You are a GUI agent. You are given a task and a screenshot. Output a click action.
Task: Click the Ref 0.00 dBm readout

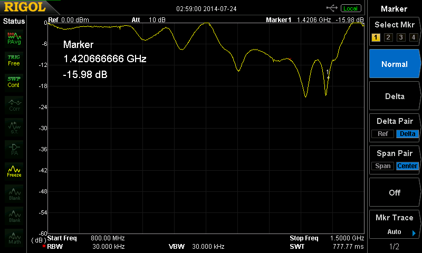tap(69, 20)
